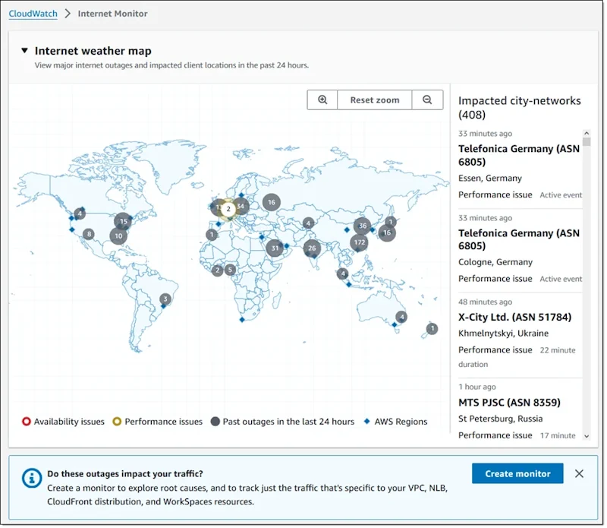Screen dimensions: 607x528
Task: Click the outage cluster labeled 4 in Australia
Action: pos(401,317)
